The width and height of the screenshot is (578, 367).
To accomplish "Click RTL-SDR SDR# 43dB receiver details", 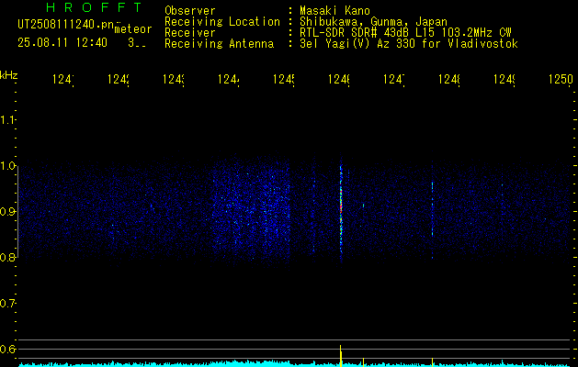I will (406, 33).
